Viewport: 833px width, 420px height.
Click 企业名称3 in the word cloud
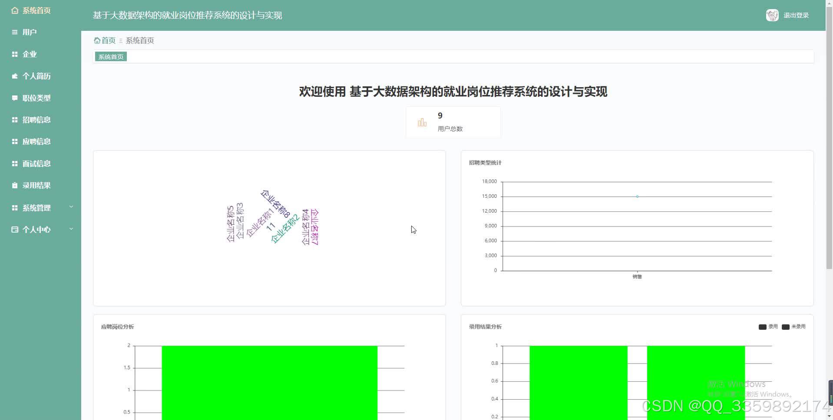pos(240,221)
